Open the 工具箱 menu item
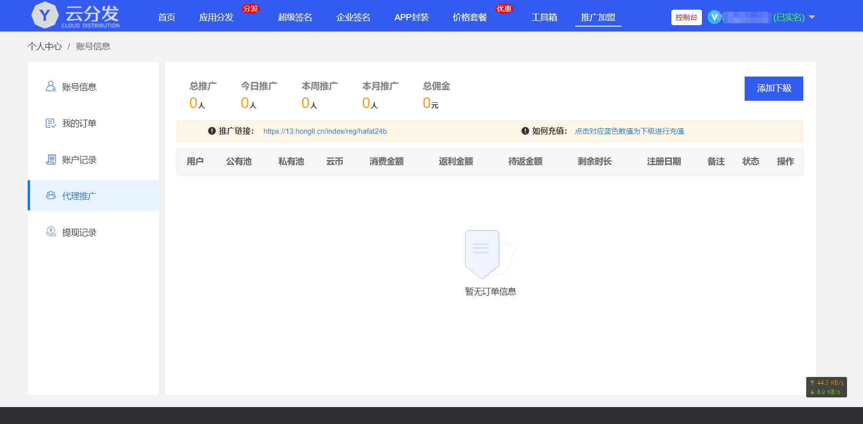The image size is (863, 424). click(544, 17)
